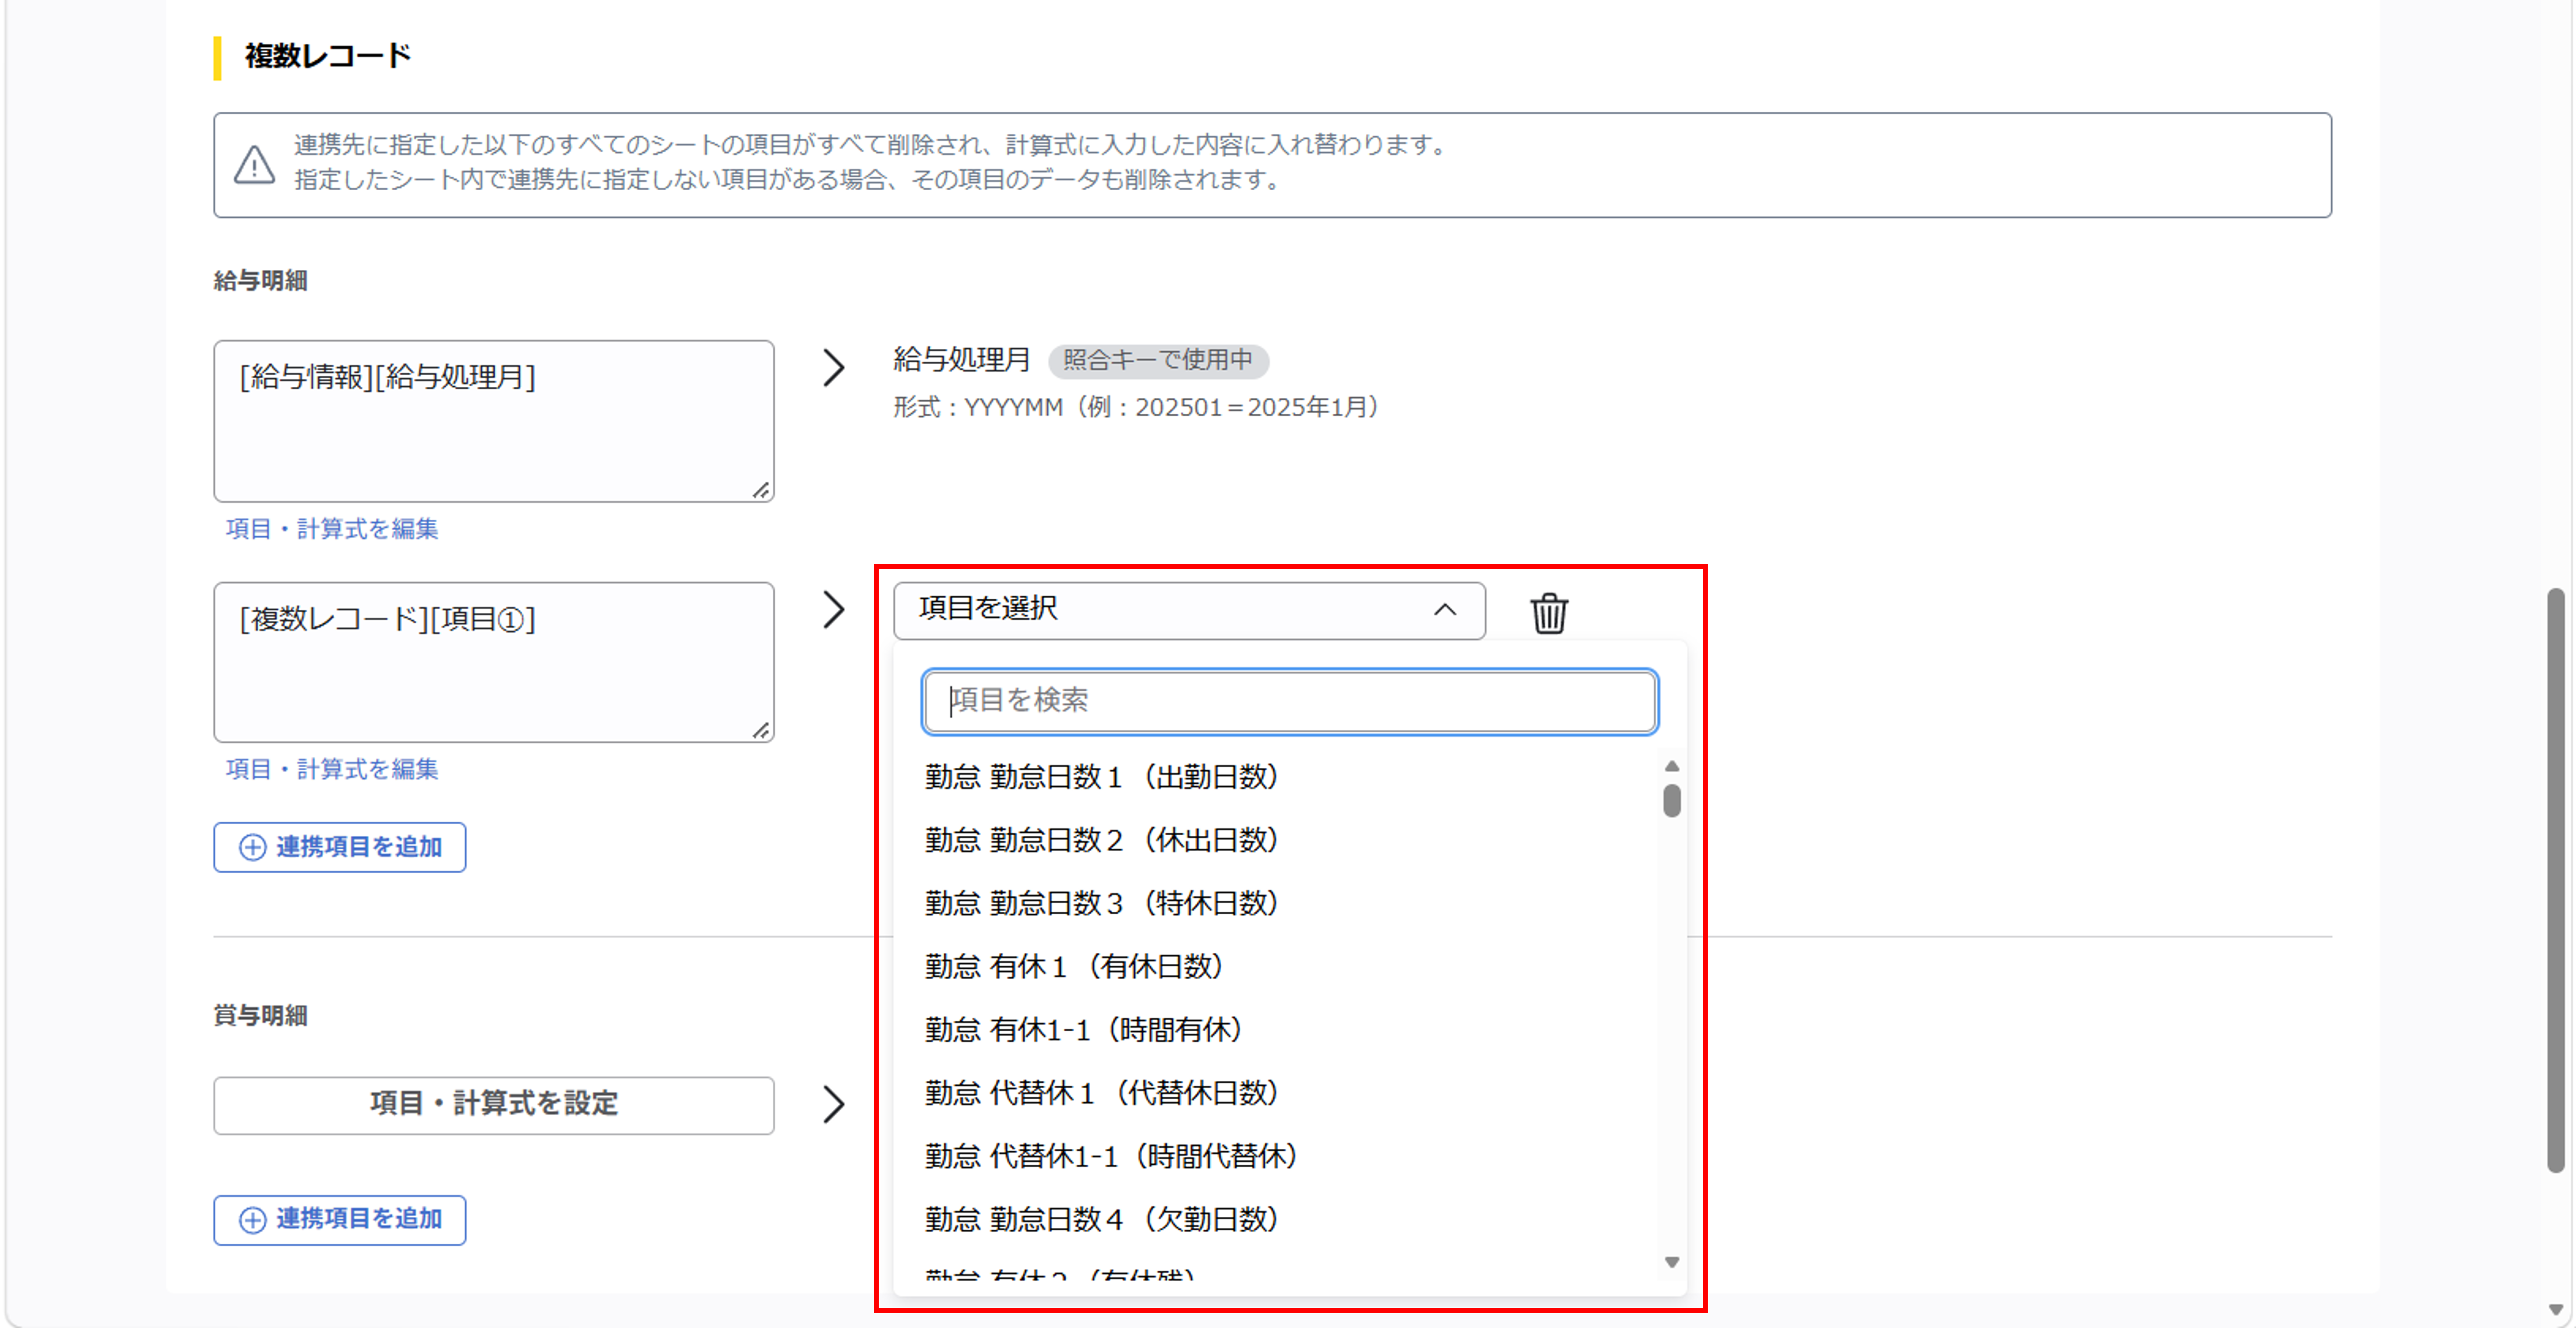The image size is (2576, 1328).
Task: Open 項目・計算式を編集 under 複数レコード formula
Action: point(332,769)
